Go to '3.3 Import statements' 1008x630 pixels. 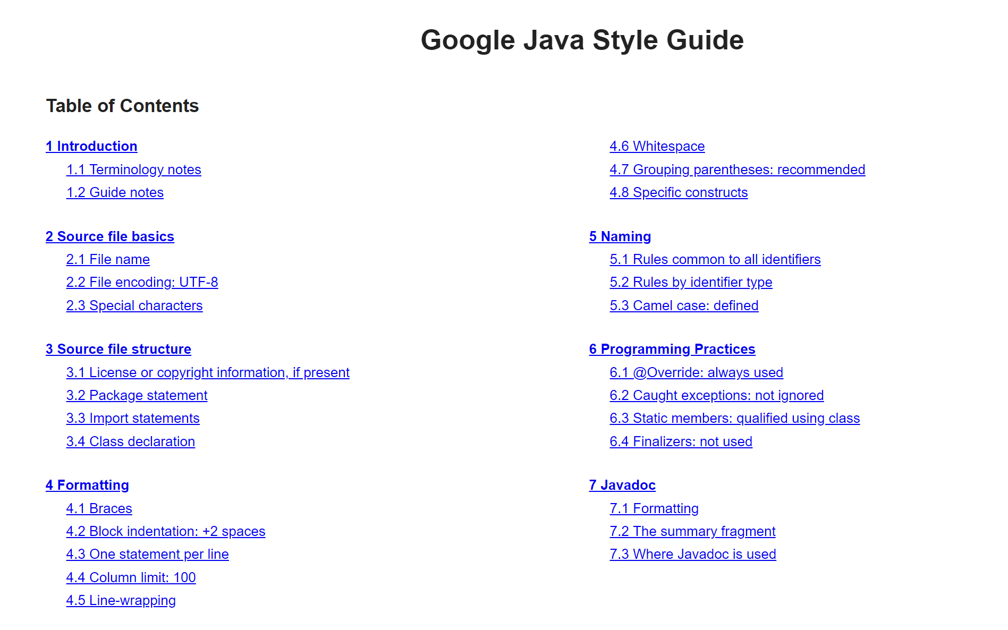pos(133,418)
